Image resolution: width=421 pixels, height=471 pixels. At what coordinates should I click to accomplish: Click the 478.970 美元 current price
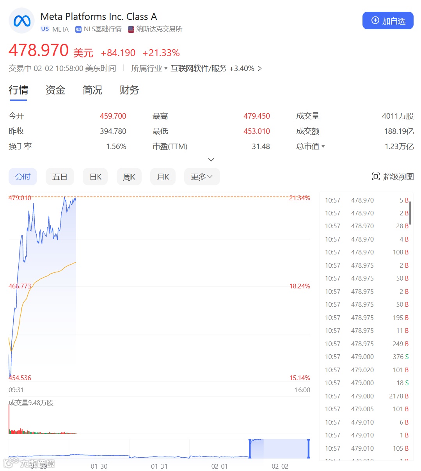tap(51, 51)
